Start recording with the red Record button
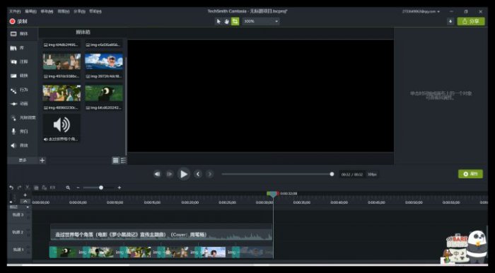 click(18, 21)
